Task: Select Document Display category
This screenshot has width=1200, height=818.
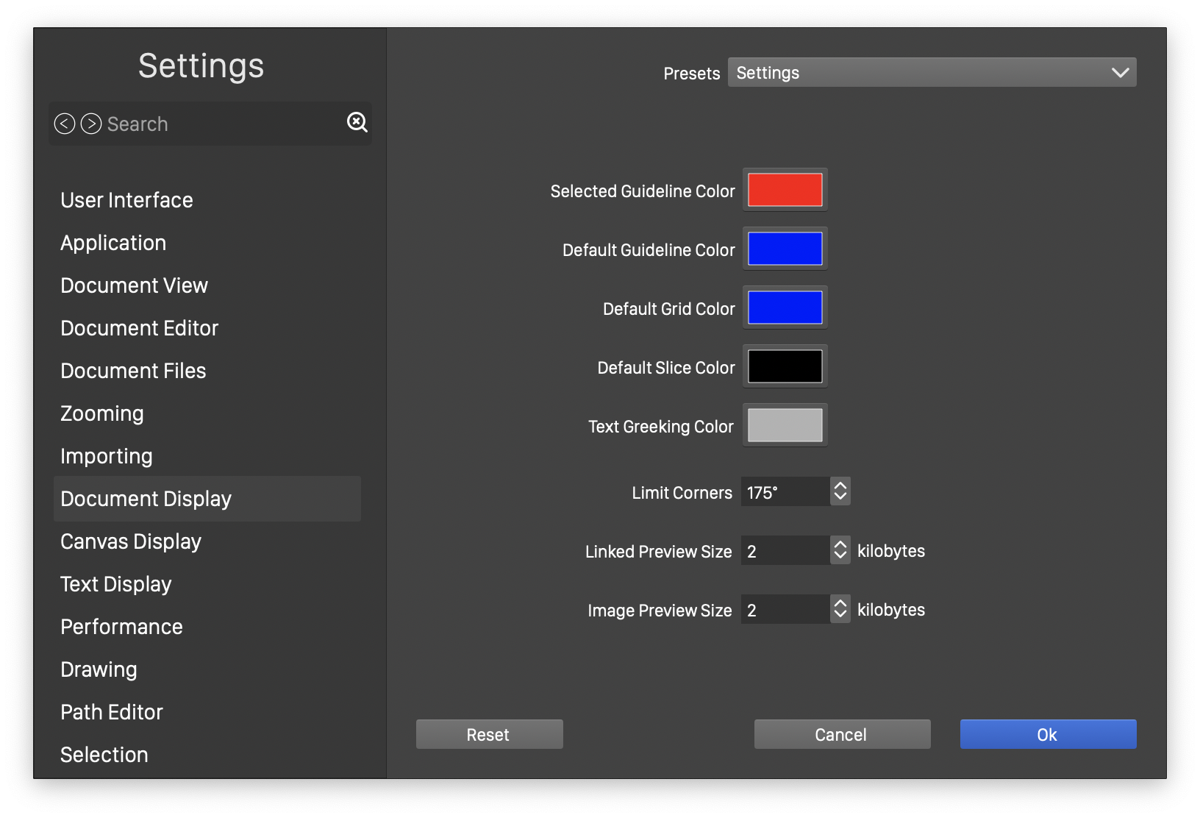Action: click(207, 499)
